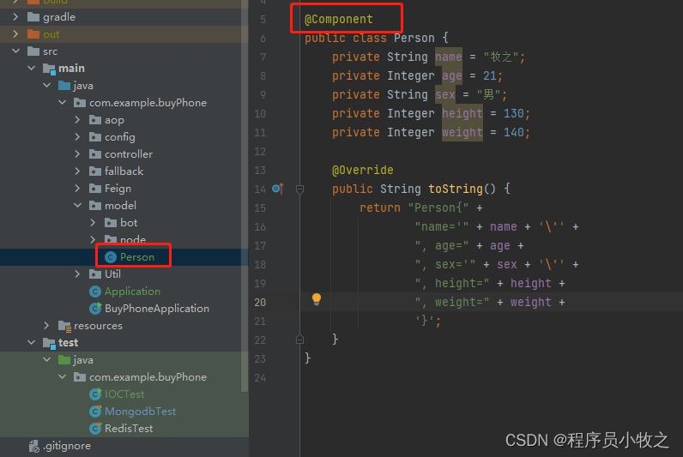Click the fallback package icon
Image resolution: width=683 pixels, height=457 pixels.
pos(95,171)
